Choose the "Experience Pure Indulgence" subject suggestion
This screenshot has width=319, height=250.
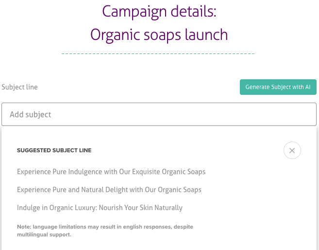pyautogui.click(x=111, y=172)
